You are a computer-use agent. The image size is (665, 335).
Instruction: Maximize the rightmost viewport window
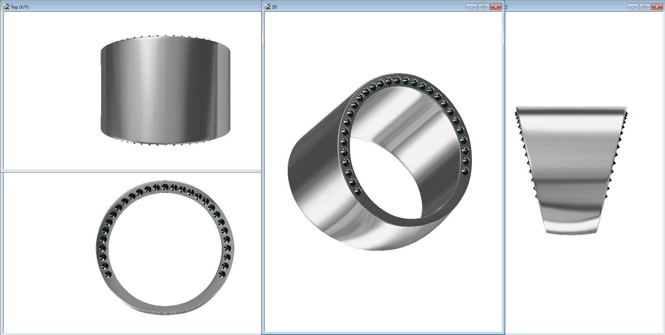click(x=645, y=7)
